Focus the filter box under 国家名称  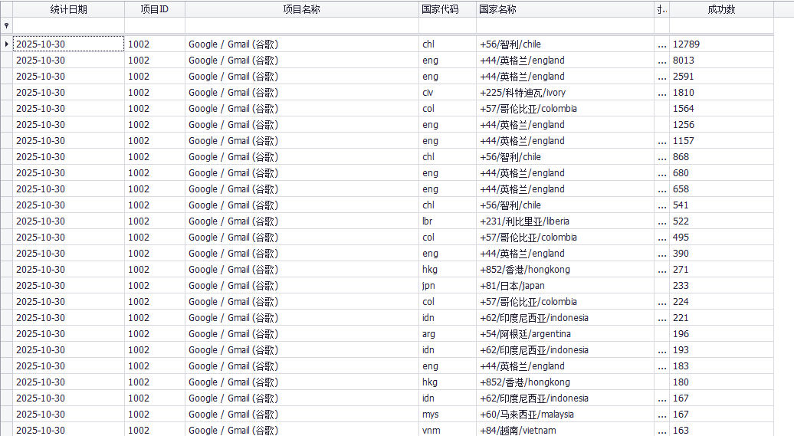point(565,25)
